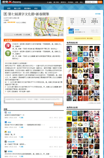The width and height of the screenshot is (104, 158).
Task: Click the thumbs-down icon on 小芷's comment
Action: (55, 118)
